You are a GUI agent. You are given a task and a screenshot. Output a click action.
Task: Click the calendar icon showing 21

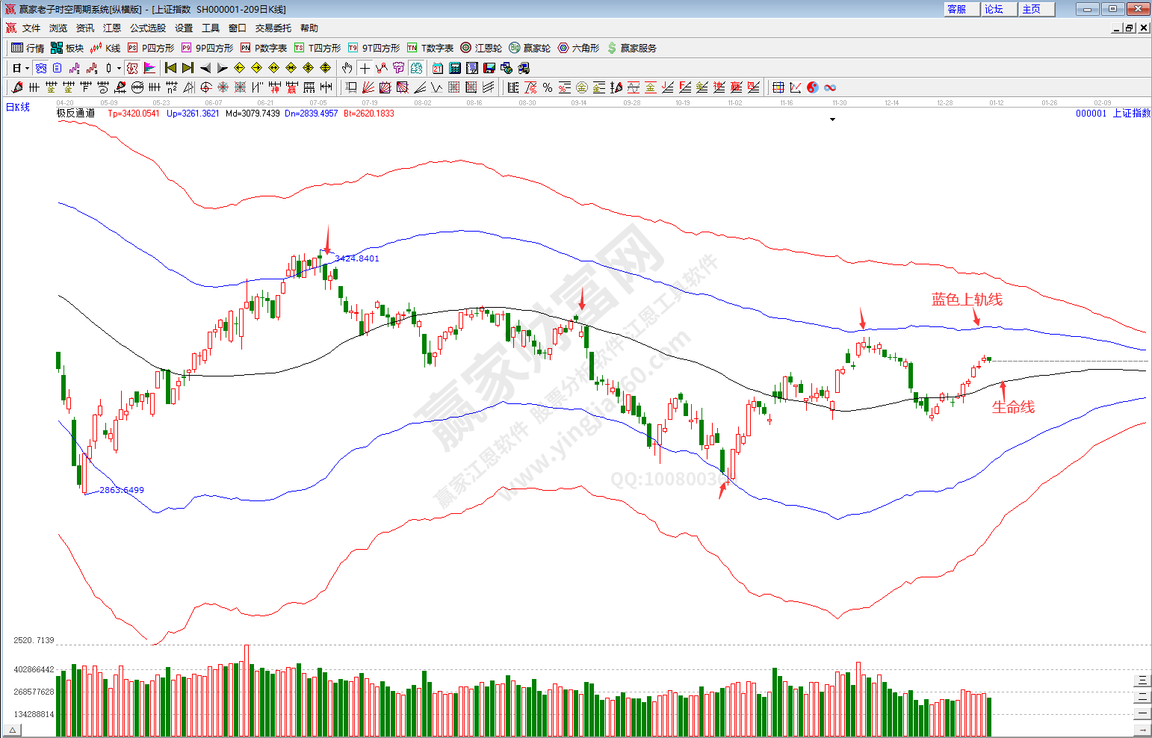pos(438,68)
